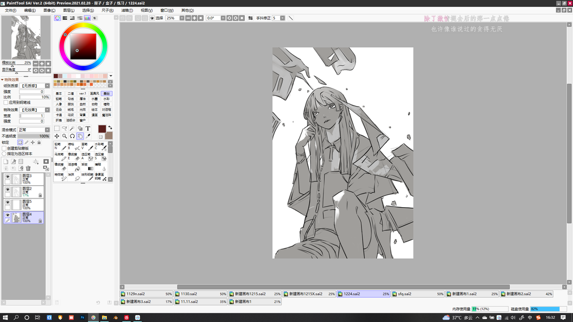The width and height of the screenshot is (573, 322).
Task: Select the 水彩 brush group
Action: tap(106, 99)
